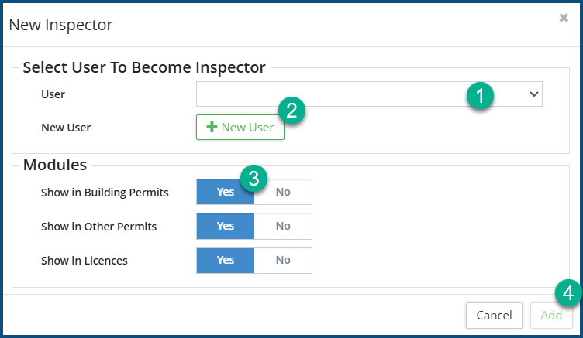Click the green badge numbered 2
The height and width of the screenshot is (338, 583).
[291, 110]
